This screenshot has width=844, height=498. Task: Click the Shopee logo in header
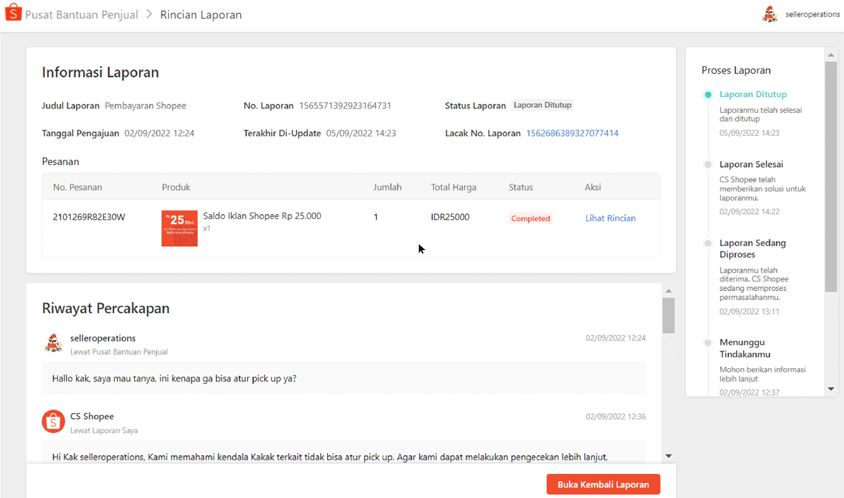coord(14,14)
